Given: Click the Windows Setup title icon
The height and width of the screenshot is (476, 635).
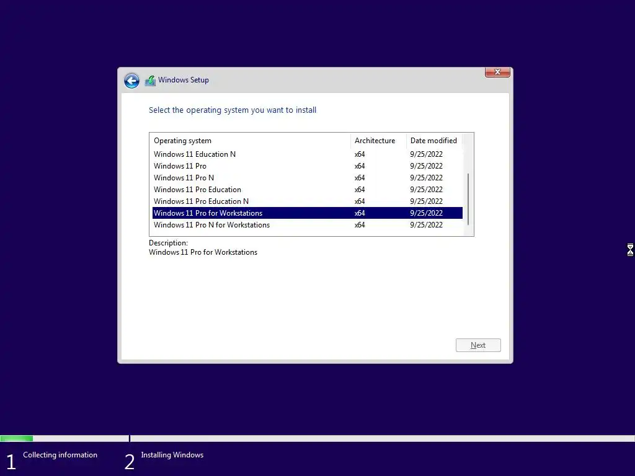Looking at the screenshot, I should coord(150,80).
